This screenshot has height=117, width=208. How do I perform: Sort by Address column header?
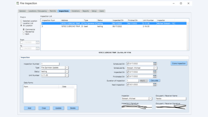(x=72, y=20)
